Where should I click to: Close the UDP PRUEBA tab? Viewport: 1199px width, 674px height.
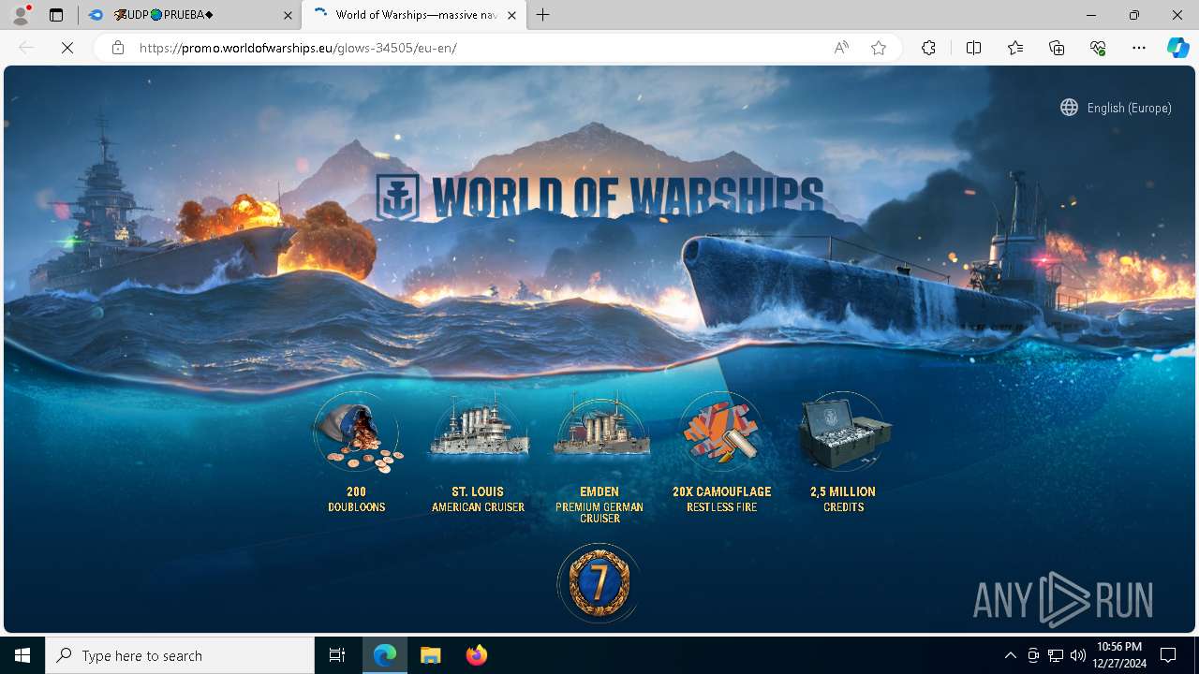click(x=288, y=15)
